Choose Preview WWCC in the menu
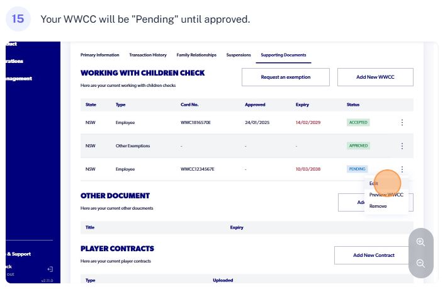Screen dimensions: 445x289 pyautogui.click(x=386, y=195)
